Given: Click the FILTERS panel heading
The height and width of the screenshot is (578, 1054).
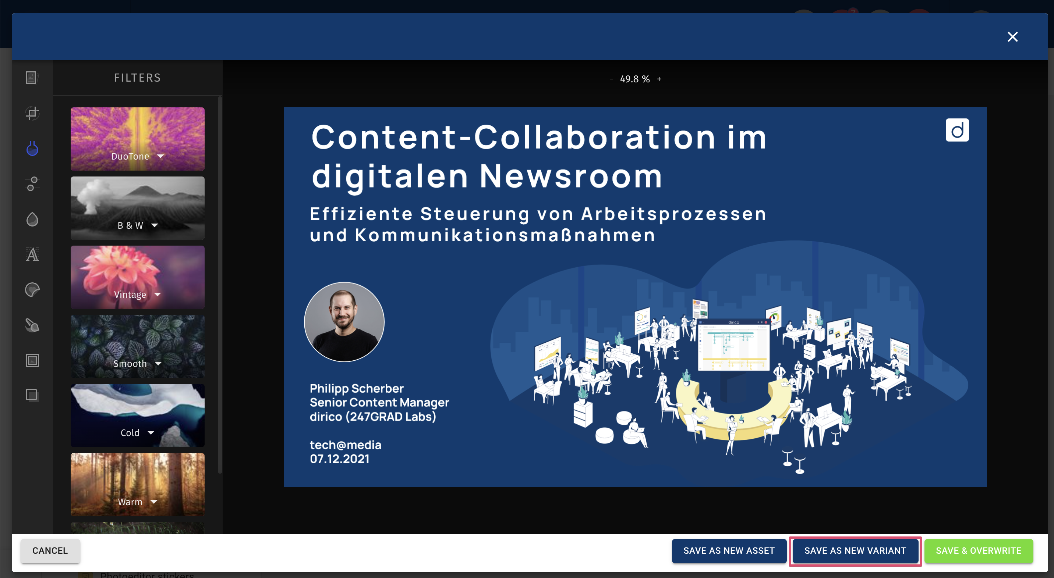Looking at the screenshot, I should pyautogui.click(x=138, y=78).
